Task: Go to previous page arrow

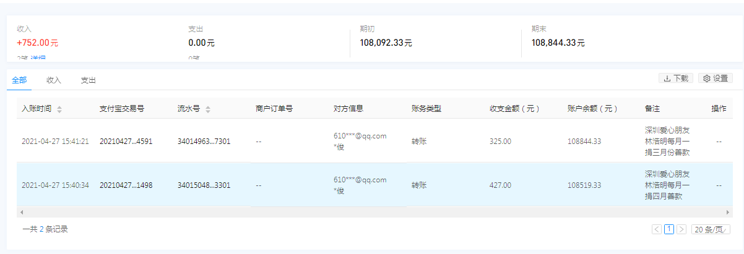Action: [x=657, y=229]
